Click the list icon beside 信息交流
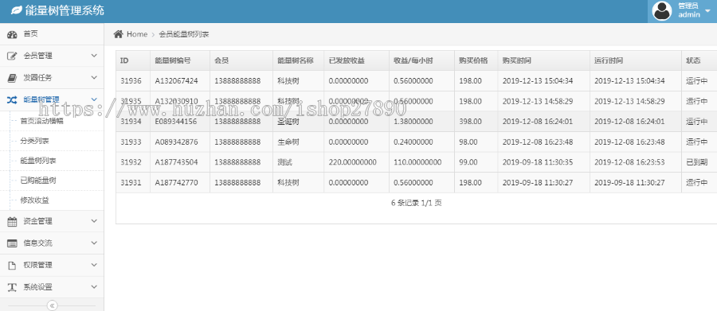717x311 pixels. [x=12, y=243]
